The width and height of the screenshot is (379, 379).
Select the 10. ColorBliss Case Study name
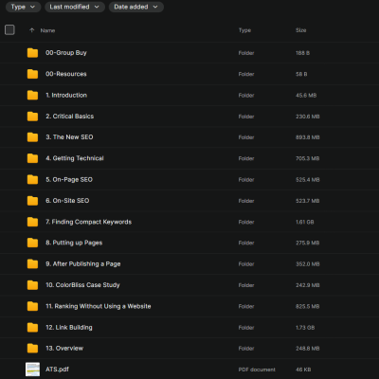[82, 285]
